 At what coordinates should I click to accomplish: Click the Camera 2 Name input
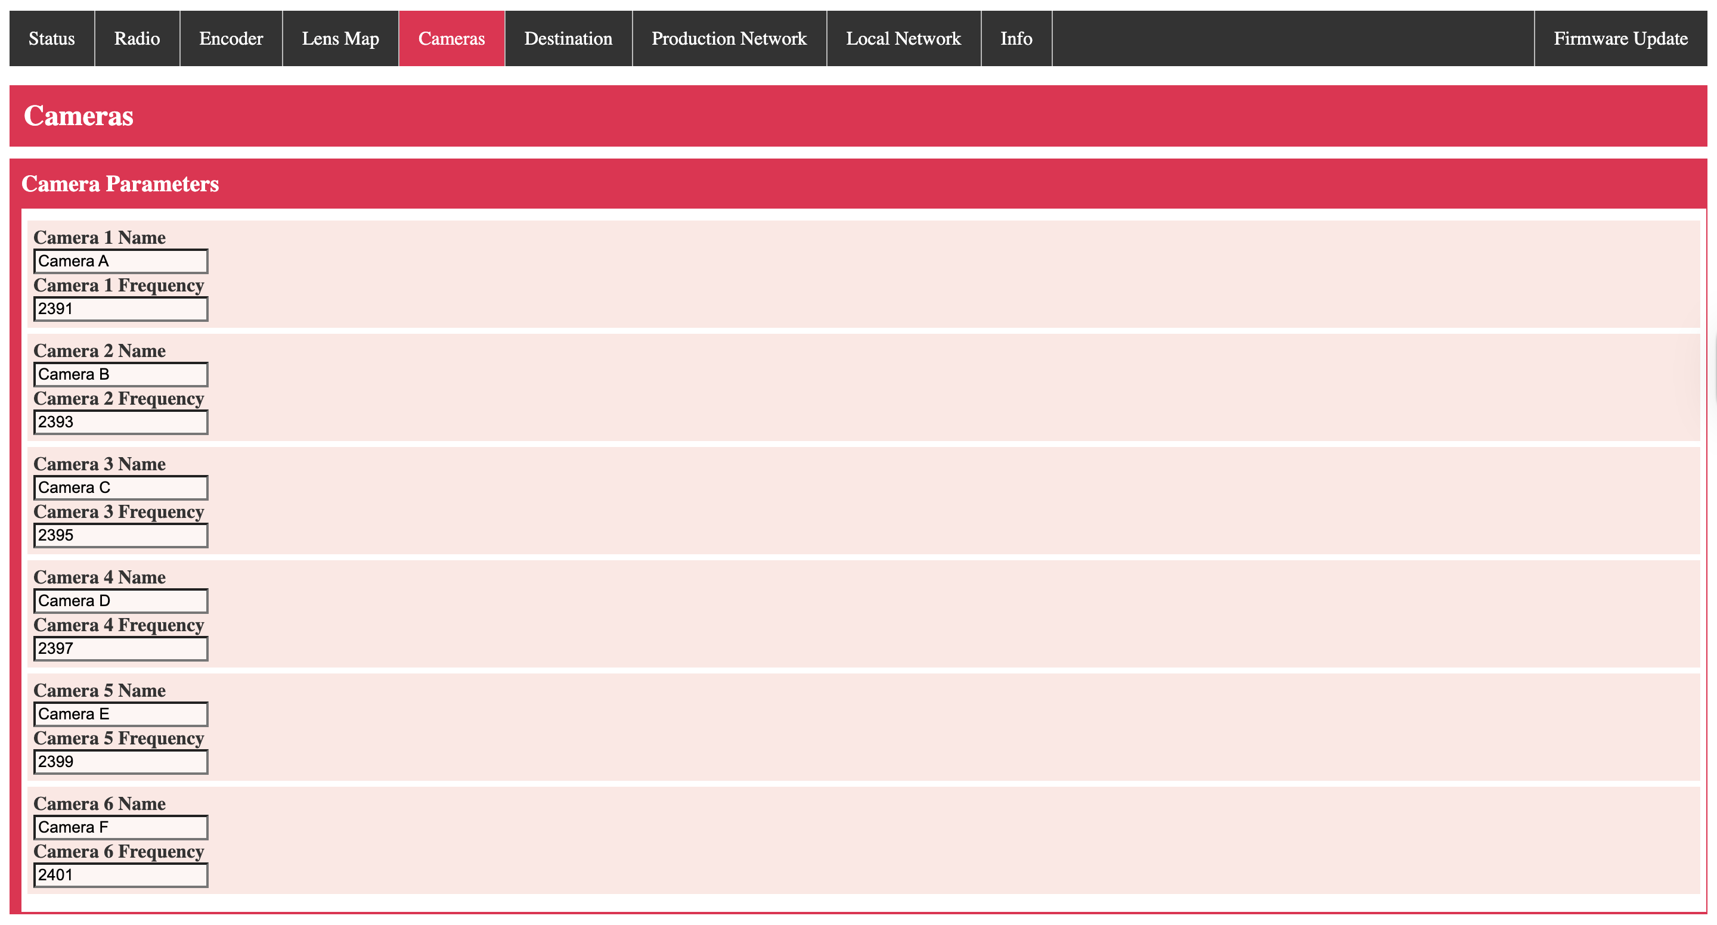click(120, 374)
